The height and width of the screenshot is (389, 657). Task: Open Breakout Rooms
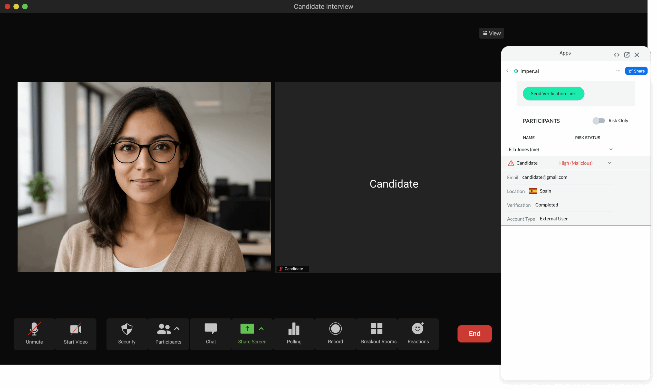[377, 329]
